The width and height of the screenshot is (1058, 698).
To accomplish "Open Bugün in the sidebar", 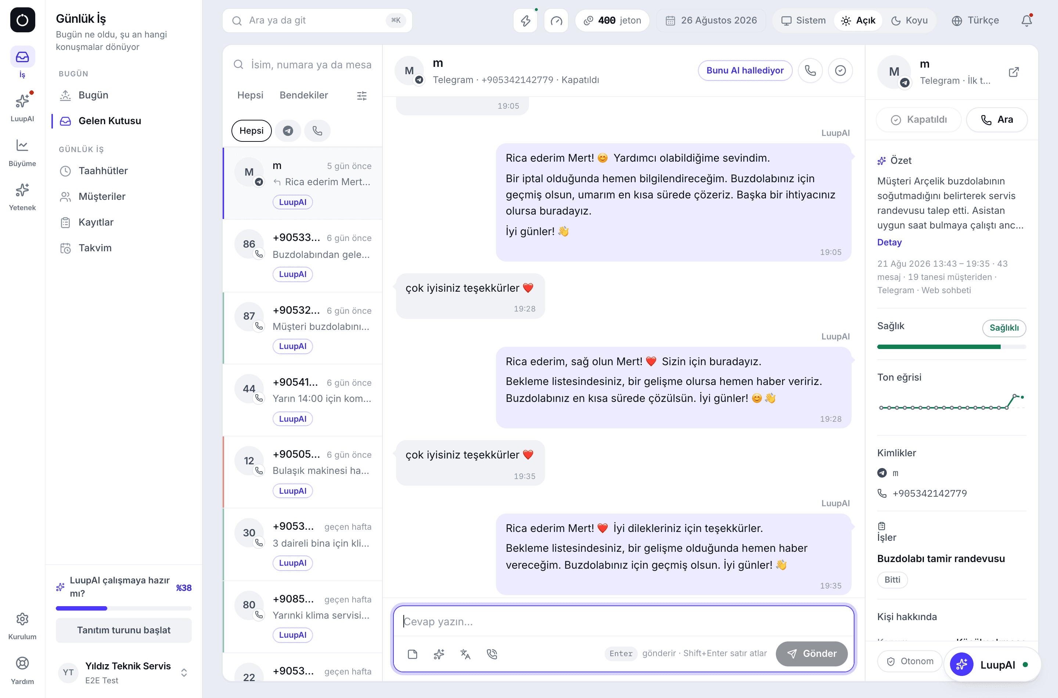I will [x=124, y=95].
